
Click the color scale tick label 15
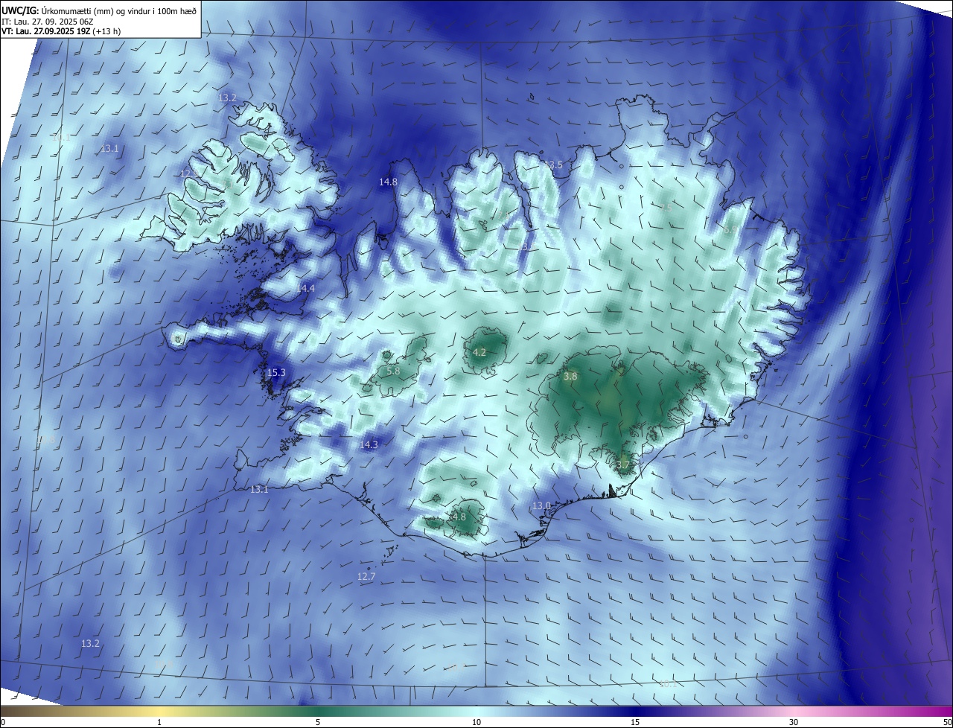tap(635, 722)
